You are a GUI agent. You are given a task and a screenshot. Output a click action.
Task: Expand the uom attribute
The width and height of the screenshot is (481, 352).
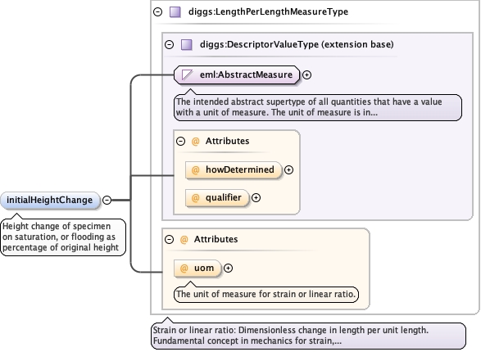click(228, 268)
